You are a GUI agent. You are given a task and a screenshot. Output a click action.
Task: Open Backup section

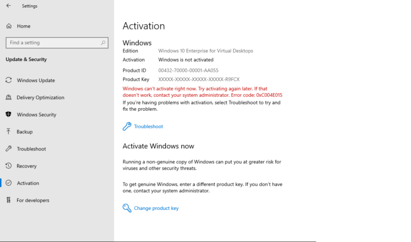pyautogui.click(x=25, y=132)
